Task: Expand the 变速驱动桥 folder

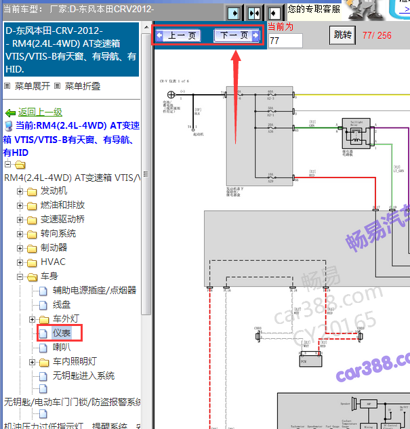Action: (x=20, y=220)
